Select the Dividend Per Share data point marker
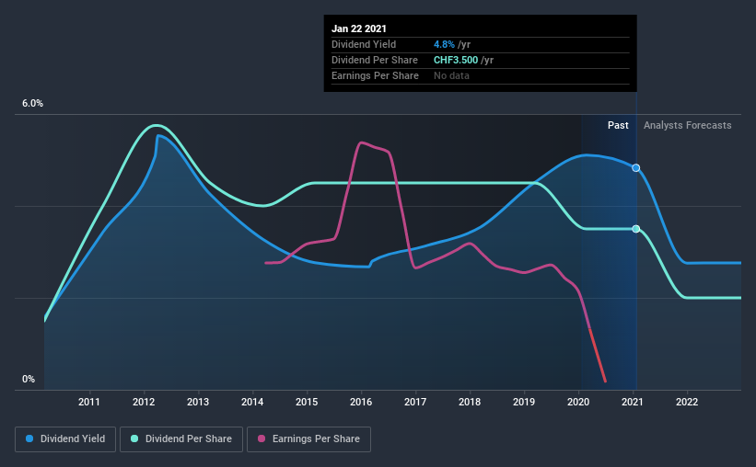Viewport: 756px width, 467px height. (x=636, y=229)
